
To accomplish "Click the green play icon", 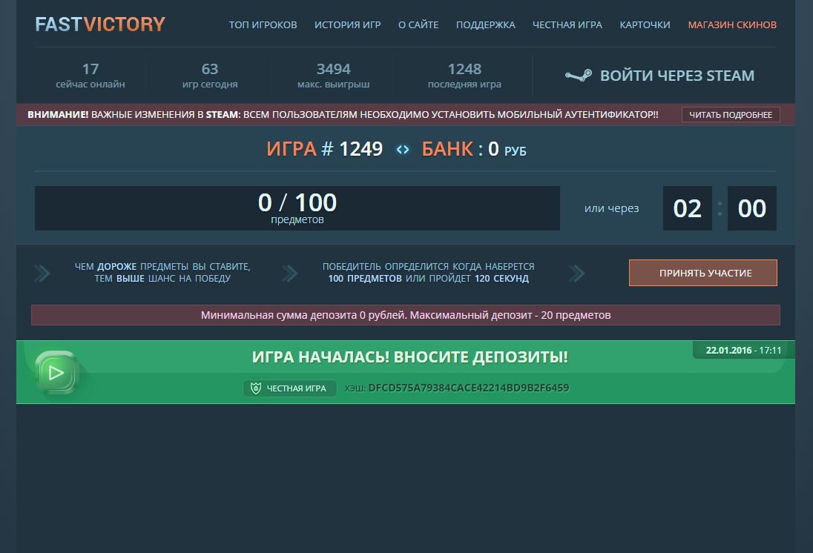I will click(x=56, y=372).
